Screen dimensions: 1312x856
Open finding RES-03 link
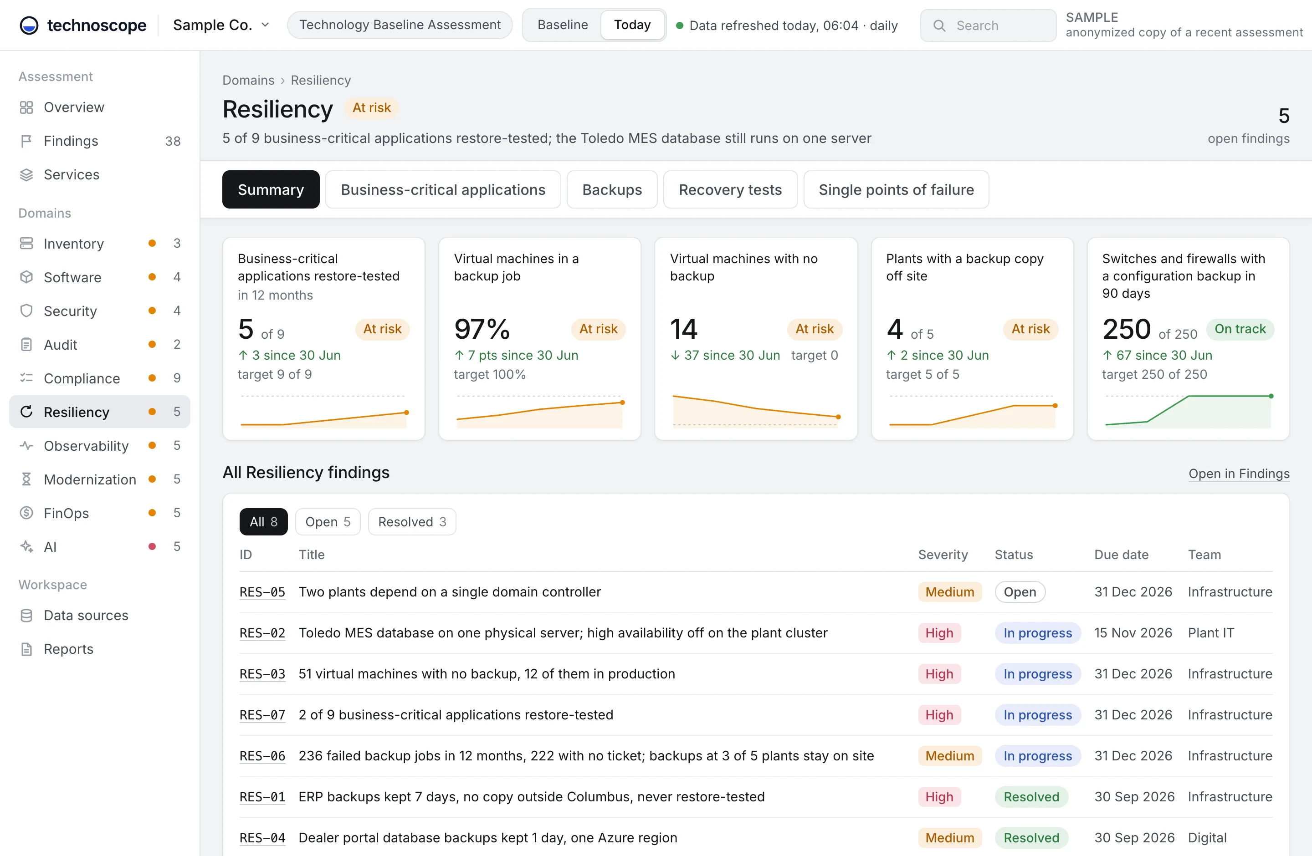point(262,674)
